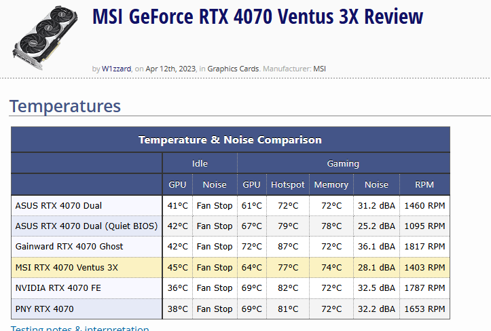Click the 32.5 dBA noise value

(x=376, y=288)
